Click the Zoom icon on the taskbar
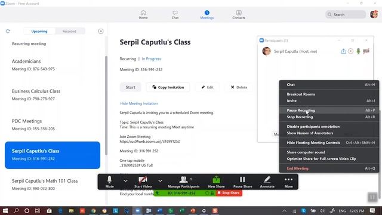 point(138,211)
